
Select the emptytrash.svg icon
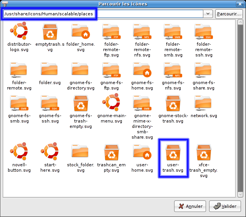[x=50, y=32]
